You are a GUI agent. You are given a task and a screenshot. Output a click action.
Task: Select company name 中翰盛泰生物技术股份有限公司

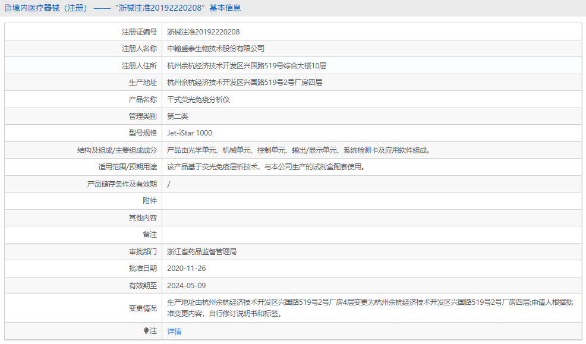[x=216, y=49]
